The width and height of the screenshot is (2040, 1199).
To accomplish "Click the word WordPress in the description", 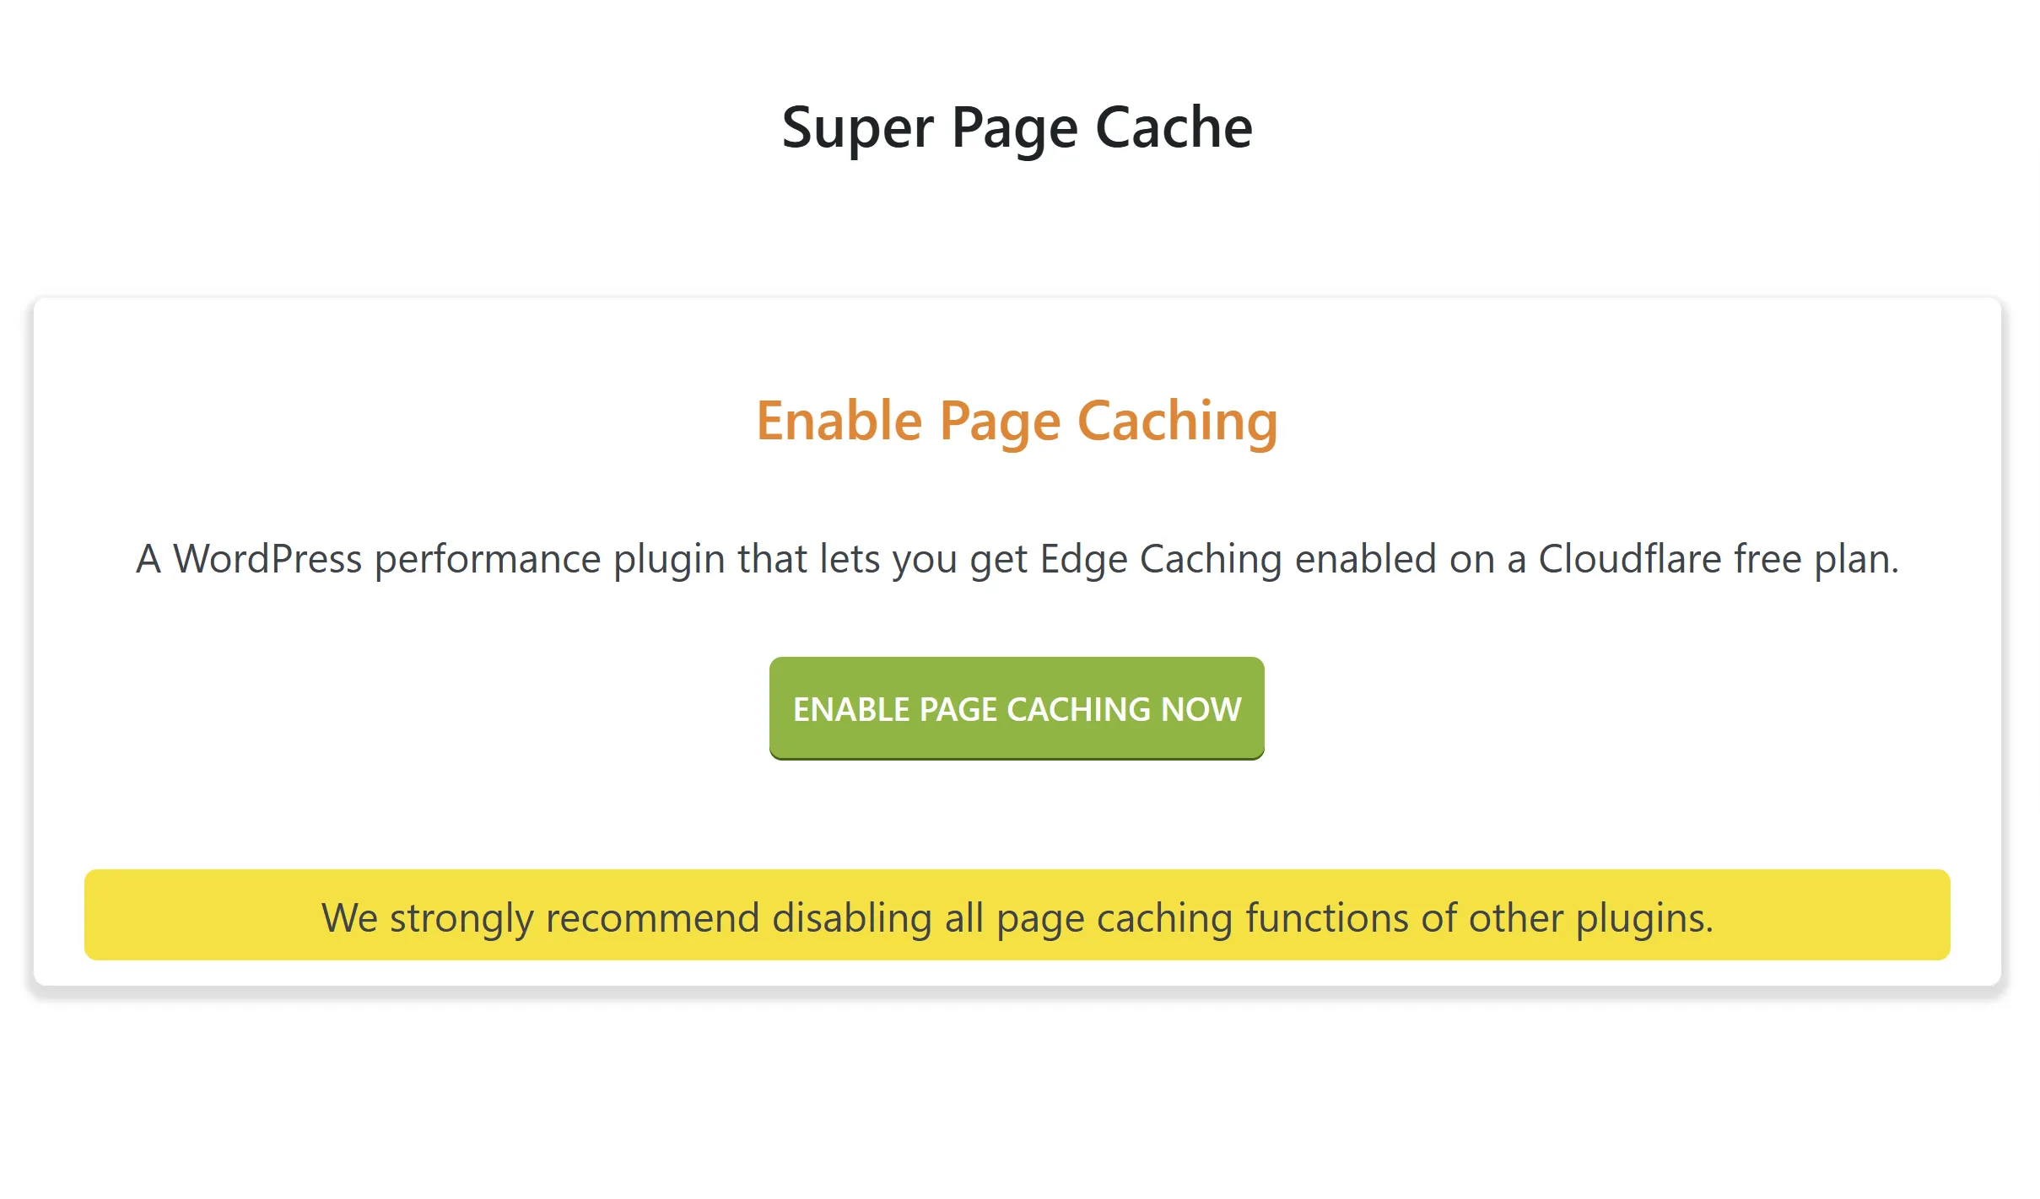I will click(267, 559).
